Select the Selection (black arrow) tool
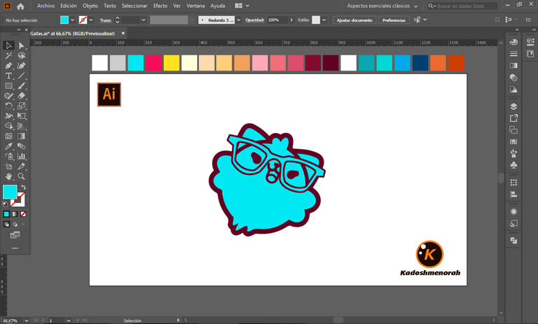The width and height of the screenshot is (538, 324). 8,45
